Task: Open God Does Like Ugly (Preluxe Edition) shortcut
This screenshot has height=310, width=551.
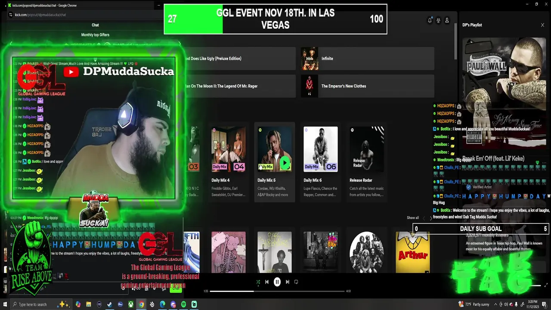Action: click(240, 59)
